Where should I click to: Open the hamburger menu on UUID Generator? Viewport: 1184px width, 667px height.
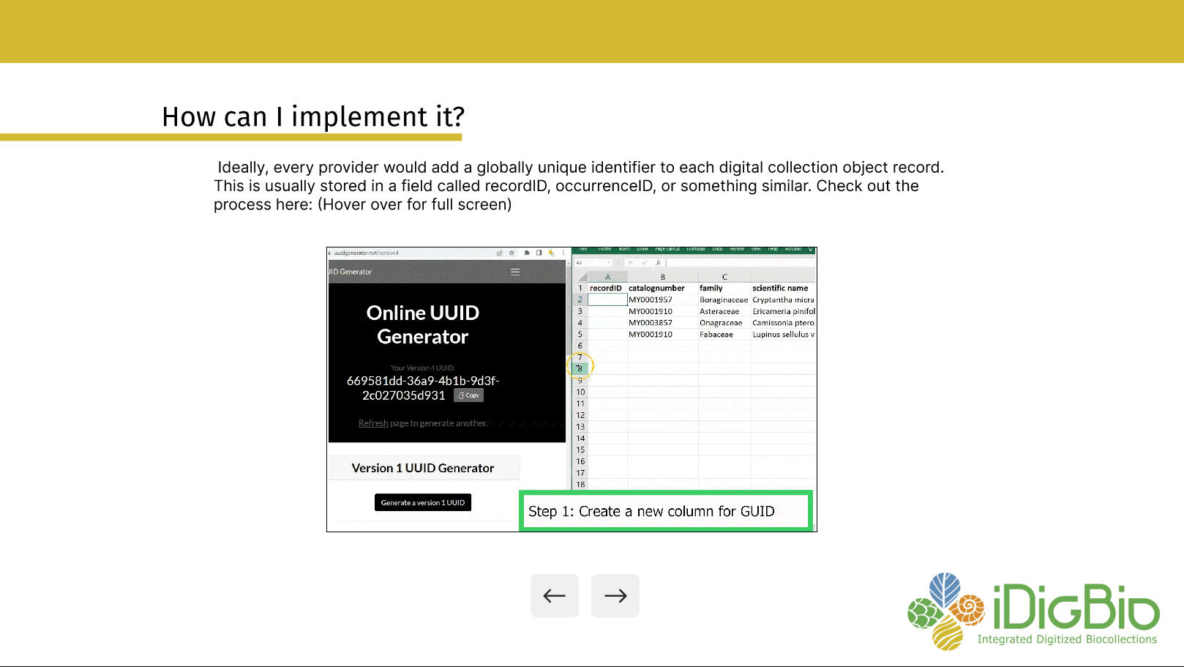click(x=515, y=272)
